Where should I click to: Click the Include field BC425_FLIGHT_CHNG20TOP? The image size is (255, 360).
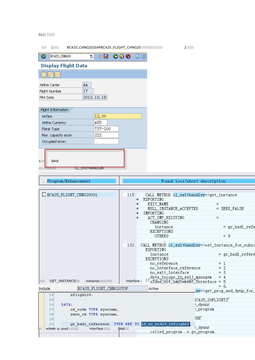(112, 288)
